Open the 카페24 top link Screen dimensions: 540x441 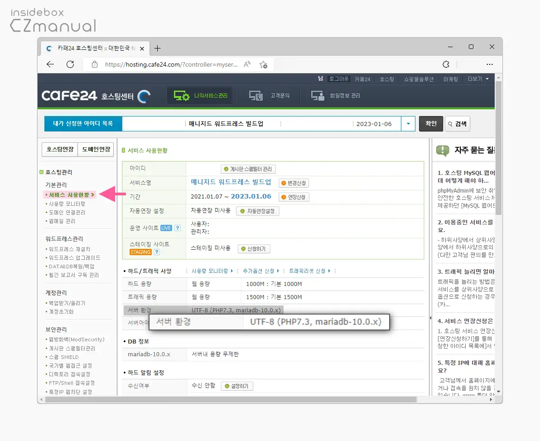(362, 79)
